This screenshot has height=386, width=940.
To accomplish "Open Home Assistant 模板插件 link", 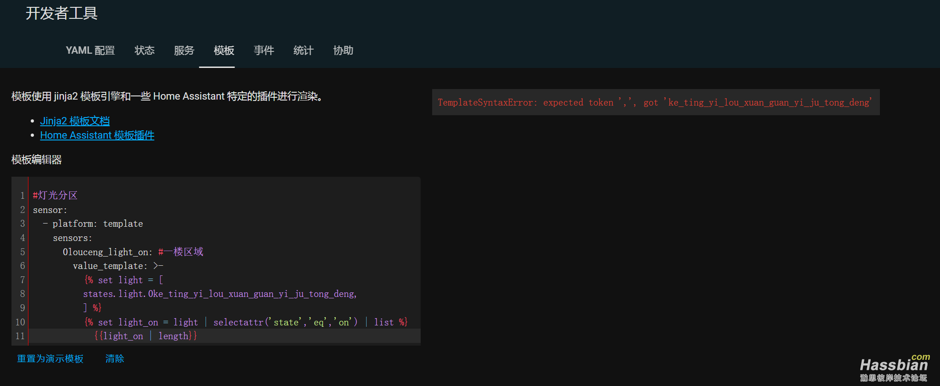I will point(97,135).
